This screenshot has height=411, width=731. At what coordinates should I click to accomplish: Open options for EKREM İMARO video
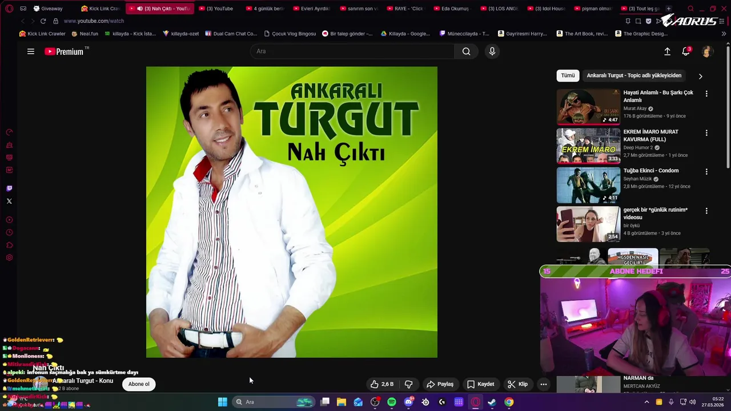[706, 132]
